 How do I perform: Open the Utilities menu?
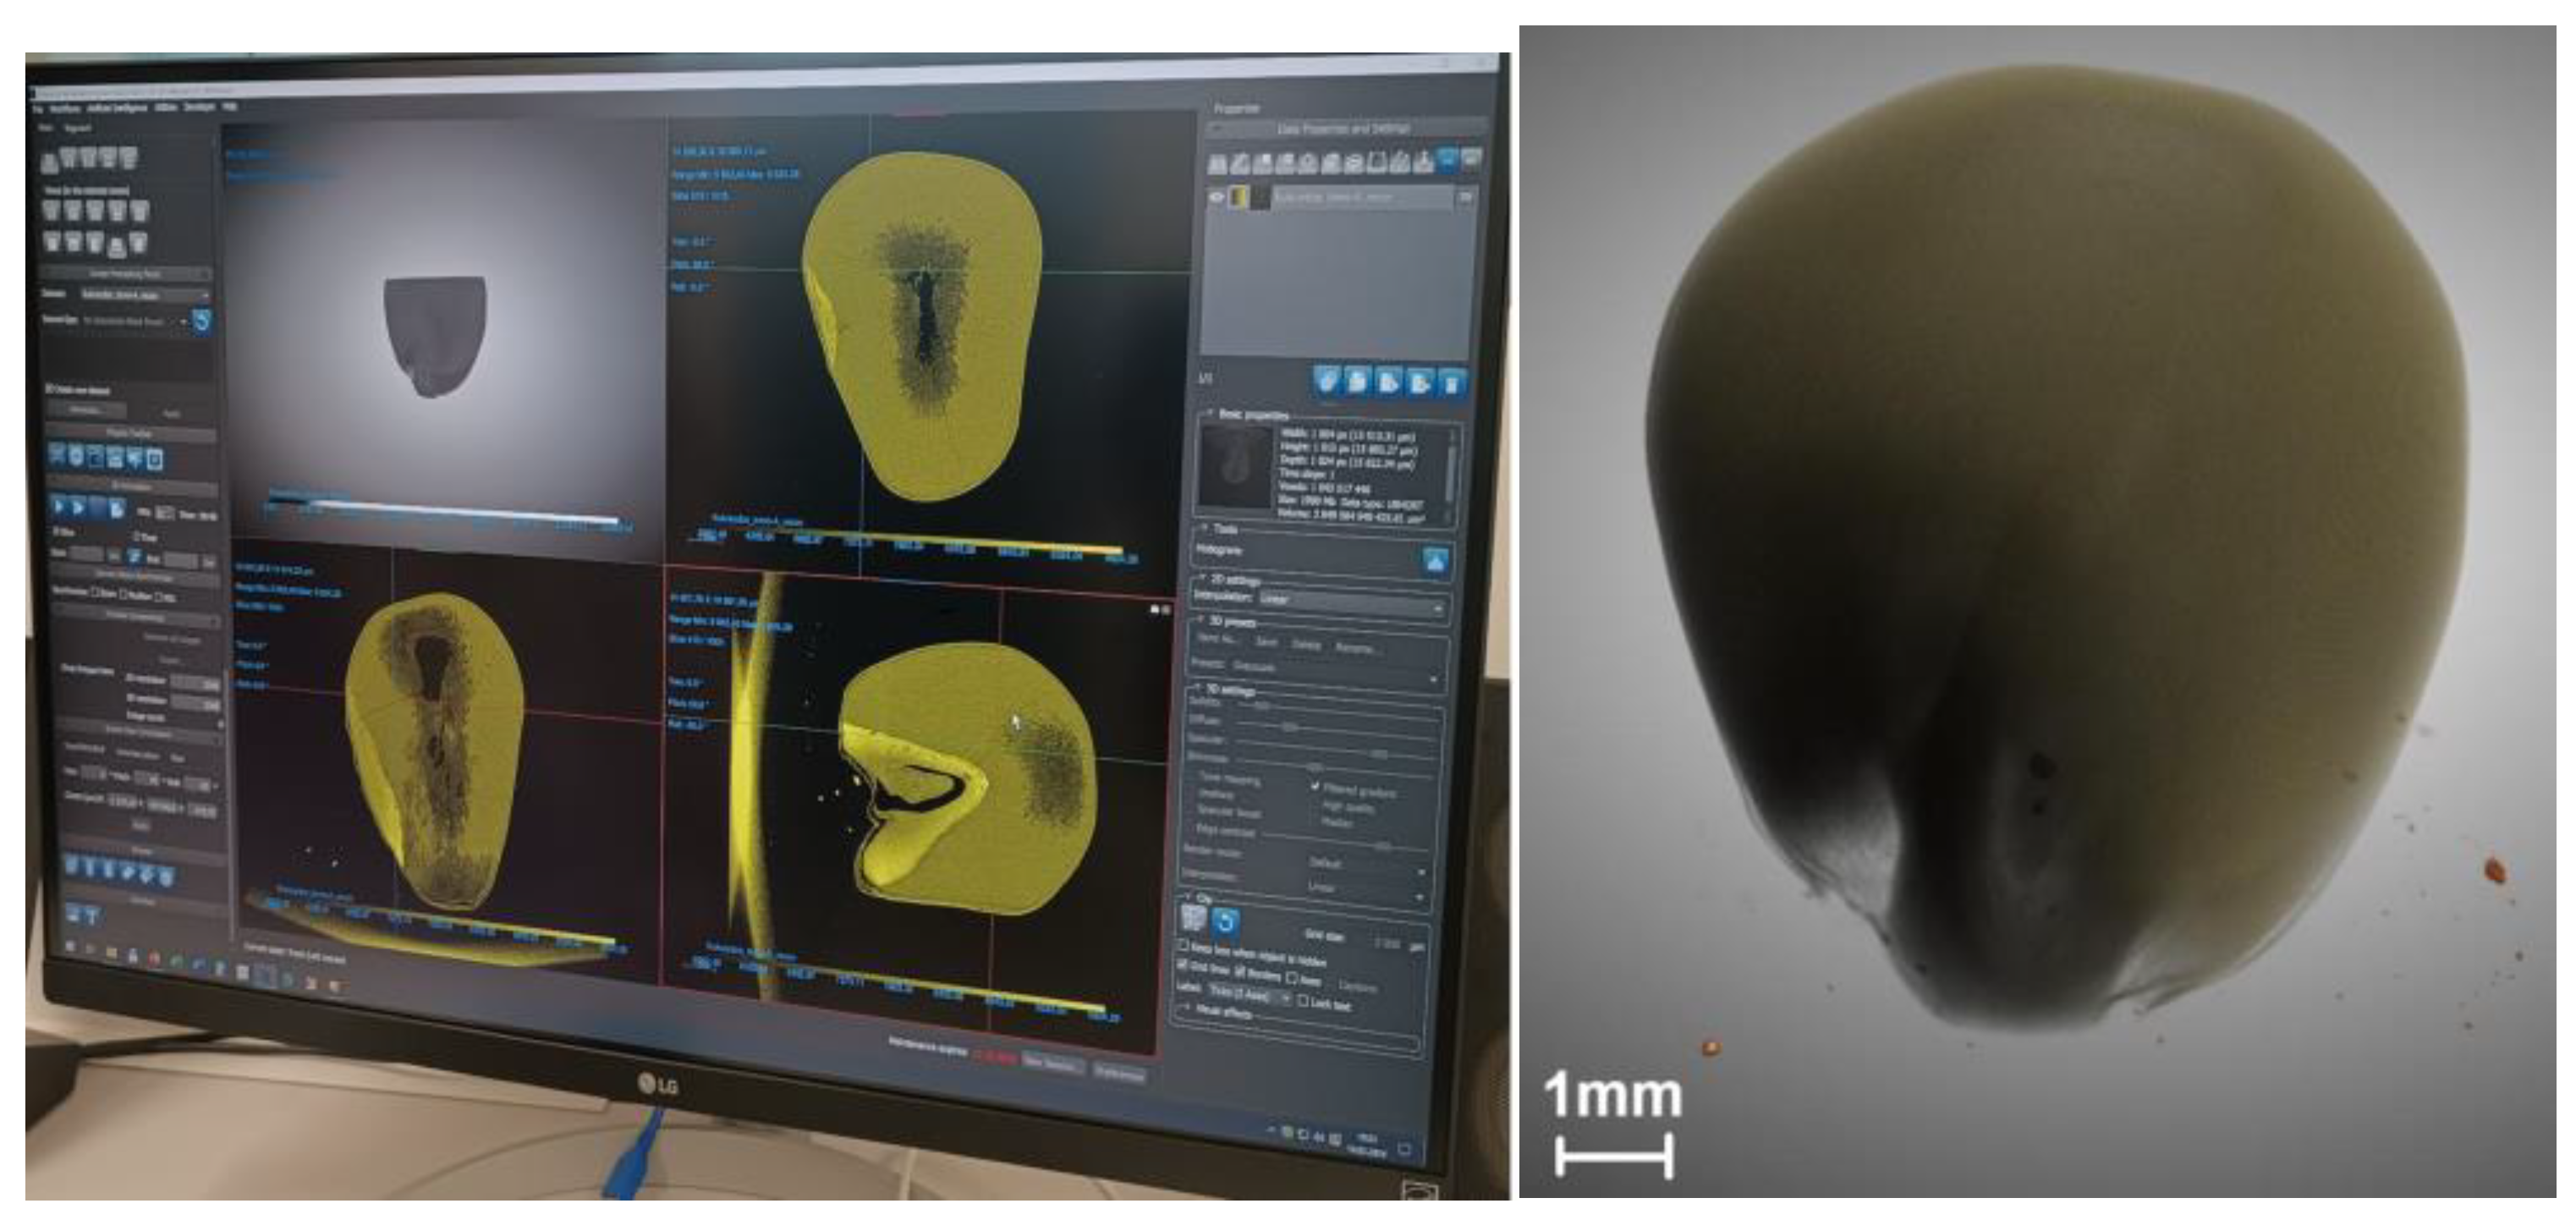pyautogui.click(x=166, y=106)
